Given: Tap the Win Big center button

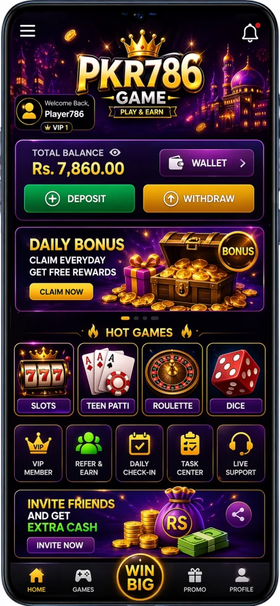Looking at the screenshot, I should (140, 576).
